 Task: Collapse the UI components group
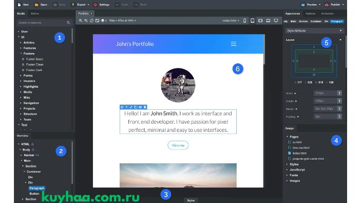(x=19, y=37)
